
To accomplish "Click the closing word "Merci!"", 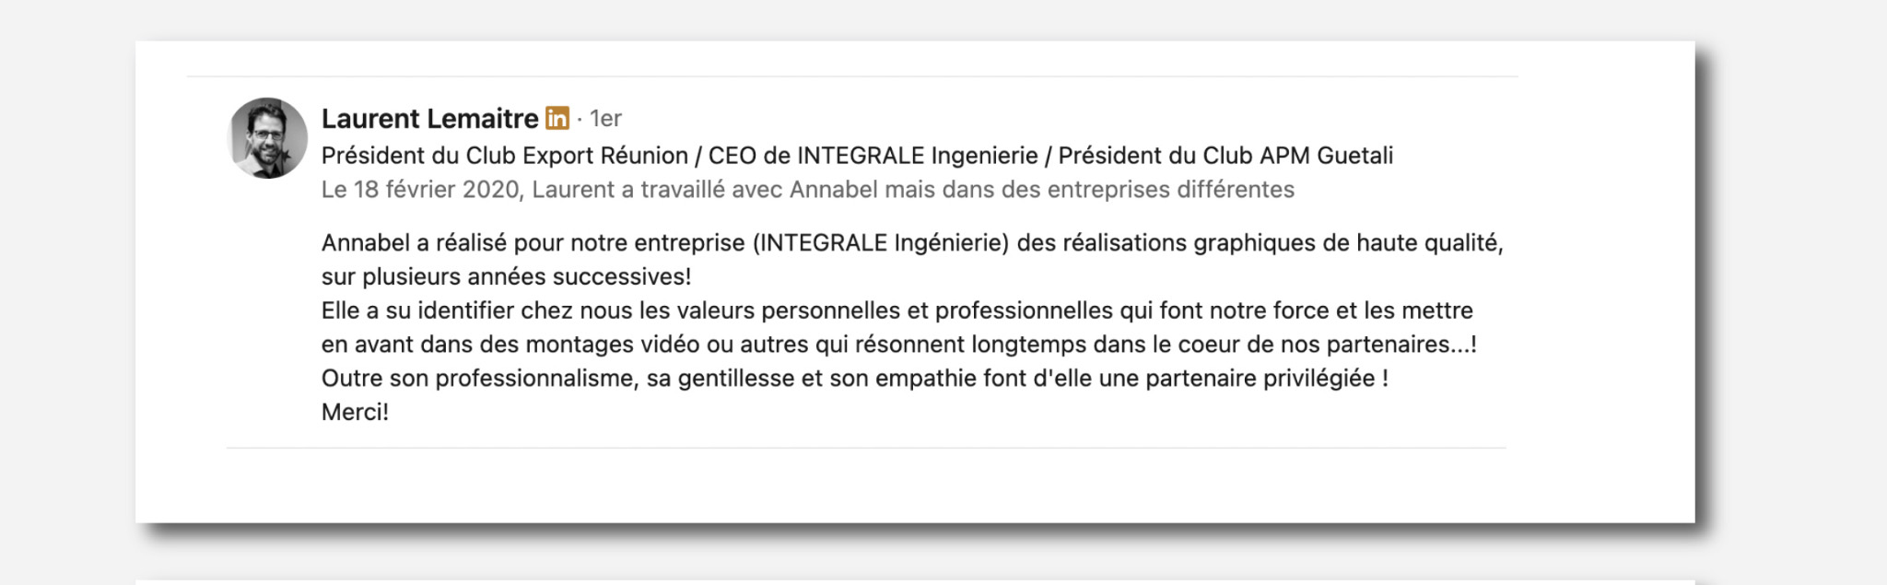I will click(x=355, y=412).
